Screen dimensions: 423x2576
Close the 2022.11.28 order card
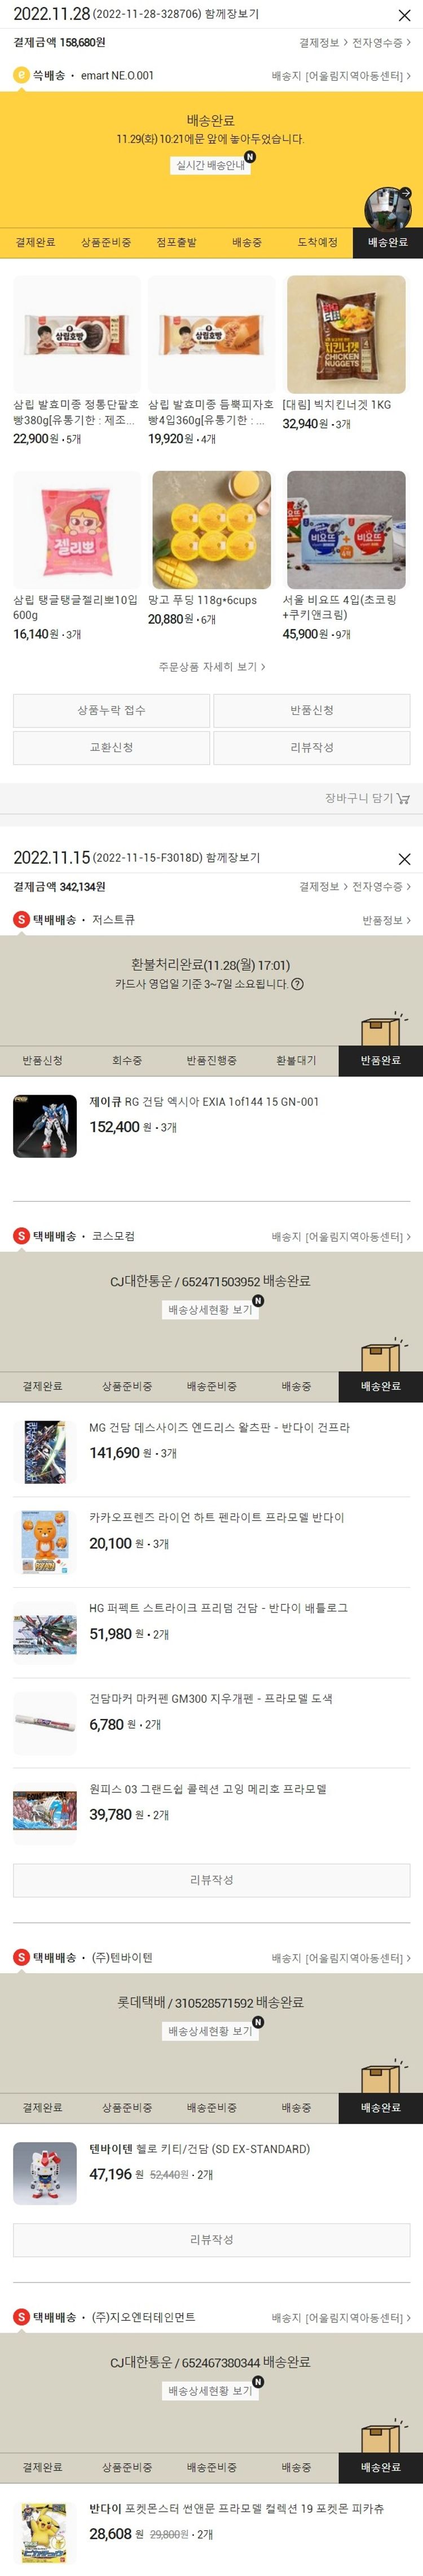coord(404,15)
